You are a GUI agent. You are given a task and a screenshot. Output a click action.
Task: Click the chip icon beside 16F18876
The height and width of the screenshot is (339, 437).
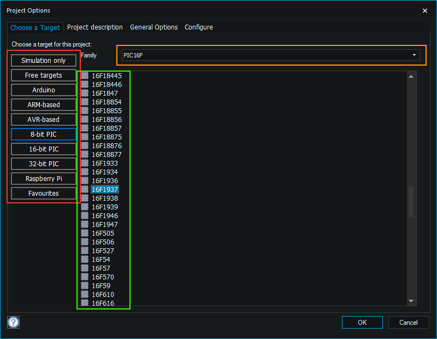(85, 145)
